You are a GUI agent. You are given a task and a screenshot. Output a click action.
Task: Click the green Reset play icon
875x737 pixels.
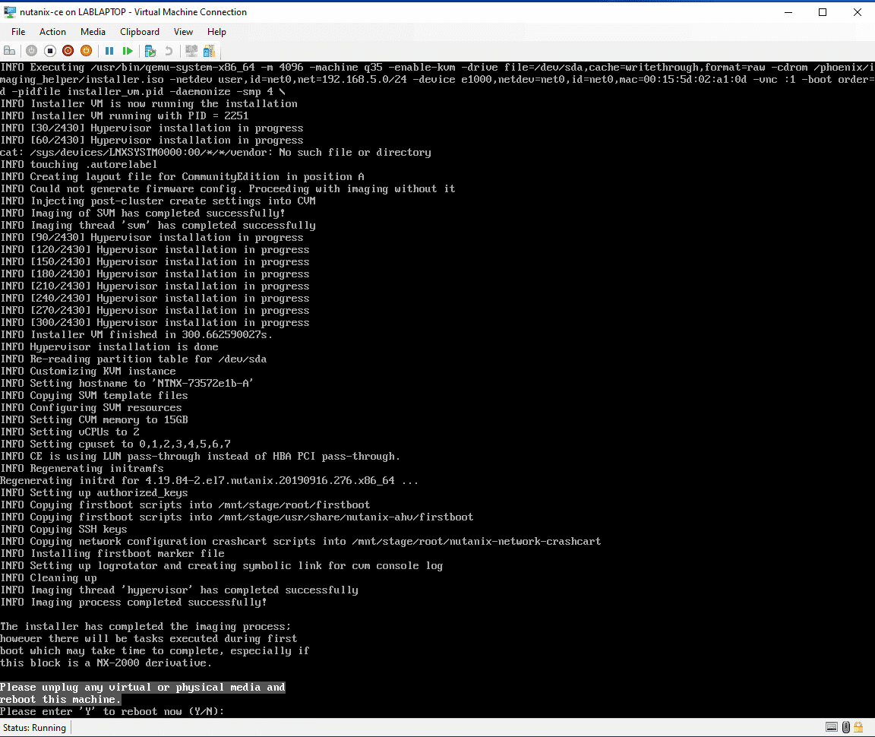[x=128, y=51]
